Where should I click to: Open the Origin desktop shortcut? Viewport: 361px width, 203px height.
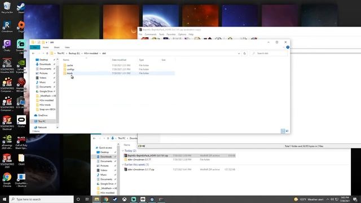click(21, 27)
